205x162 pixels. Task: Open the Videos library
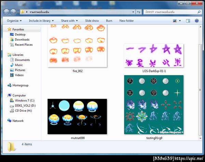click(19, 75)
